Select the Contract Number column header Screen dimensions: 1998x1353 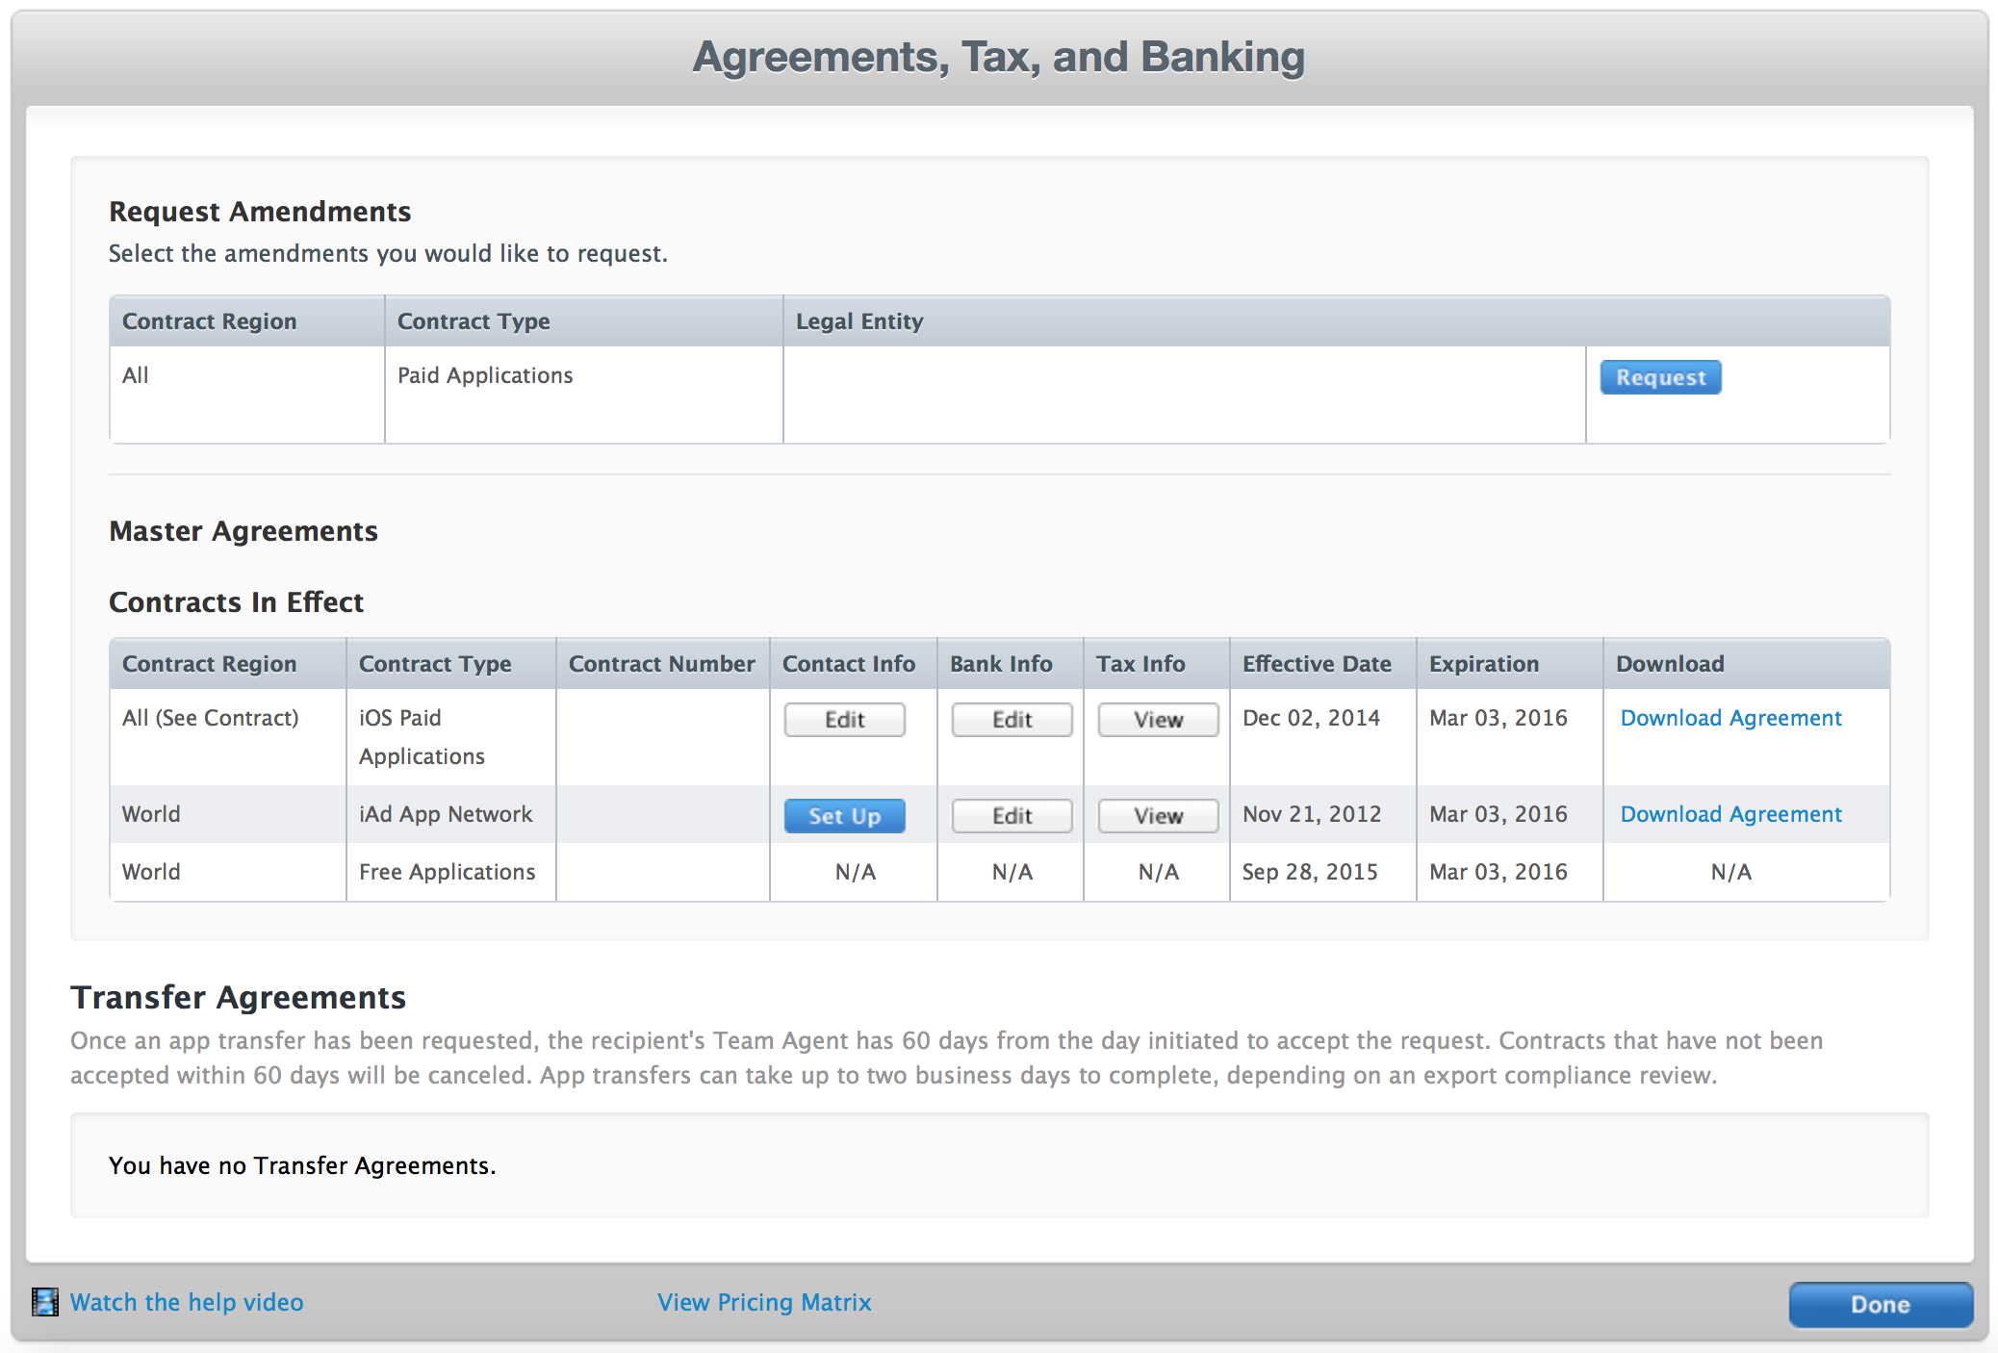coord(661,664)
